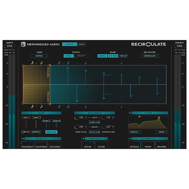Screen dimensions: 189x189
Task: Enable tempo Sync
Action: 68,56
